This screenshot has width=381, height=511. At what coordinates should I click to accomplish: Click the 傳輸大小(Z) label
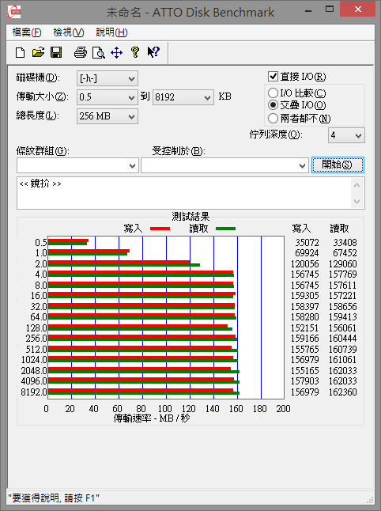(x=43, y=97)
